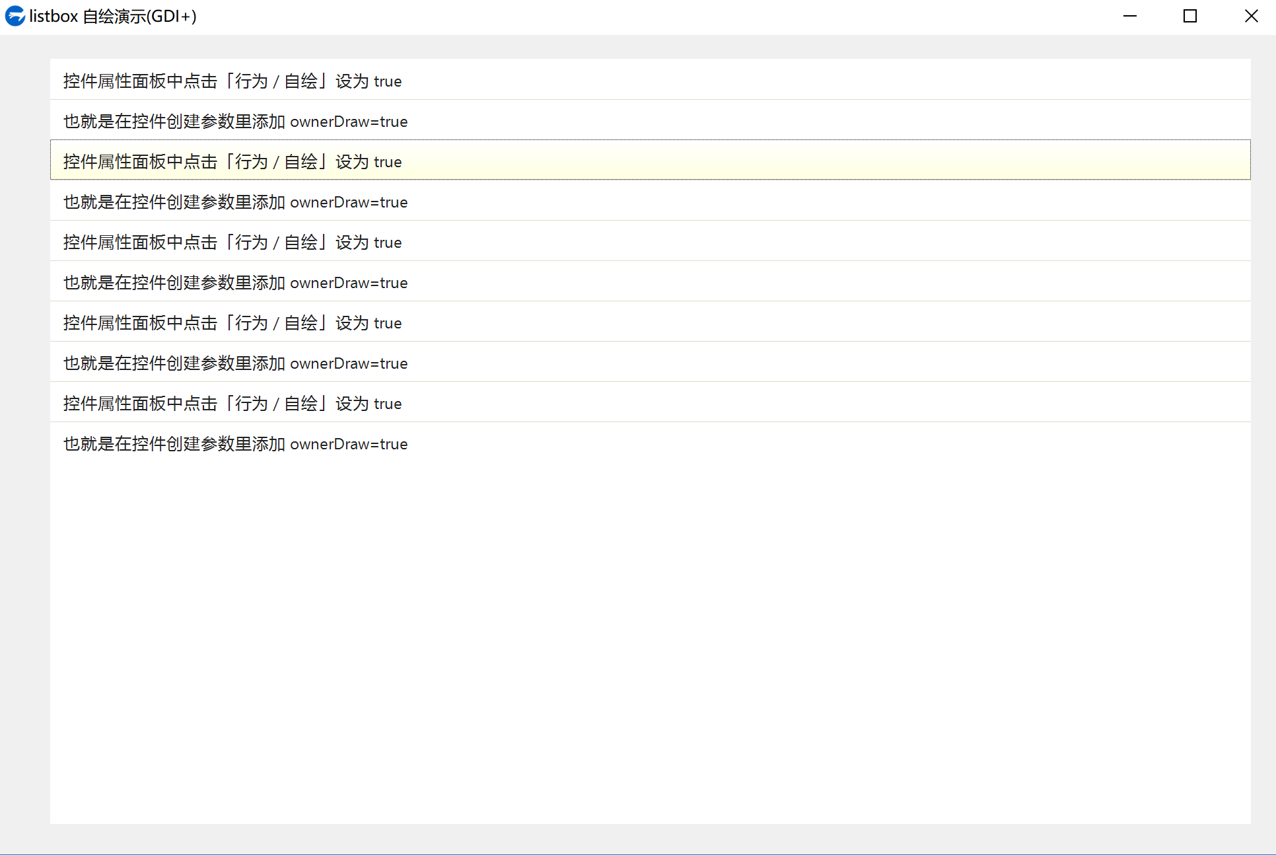Select eighth list row with ownerDraw=true

(650, 361)
